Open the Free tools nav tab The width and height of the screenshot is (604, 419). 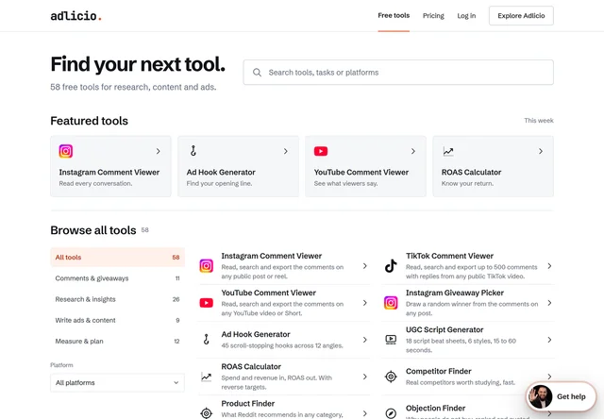click(394, 15)
